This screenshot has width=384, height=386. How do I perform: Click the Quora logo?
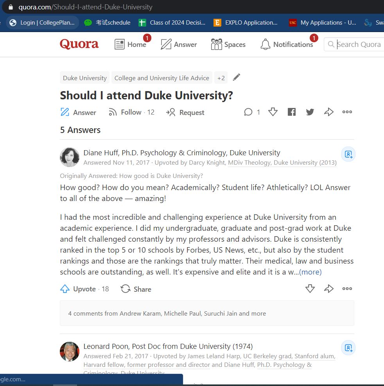point(79,44)
